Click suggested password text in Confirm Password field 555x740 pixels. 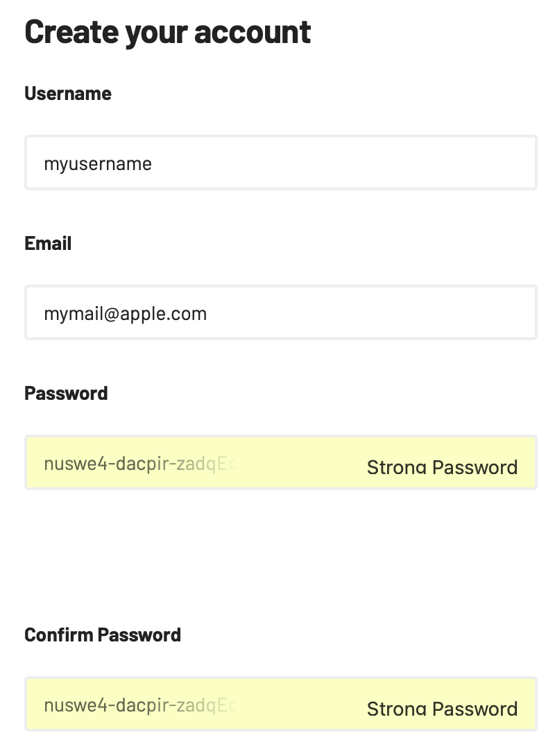tap(140, 705)
